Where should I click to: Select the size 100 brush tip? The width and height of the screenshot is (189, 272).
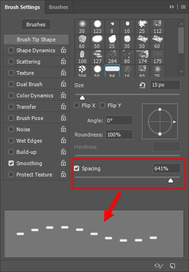(82, 57)
